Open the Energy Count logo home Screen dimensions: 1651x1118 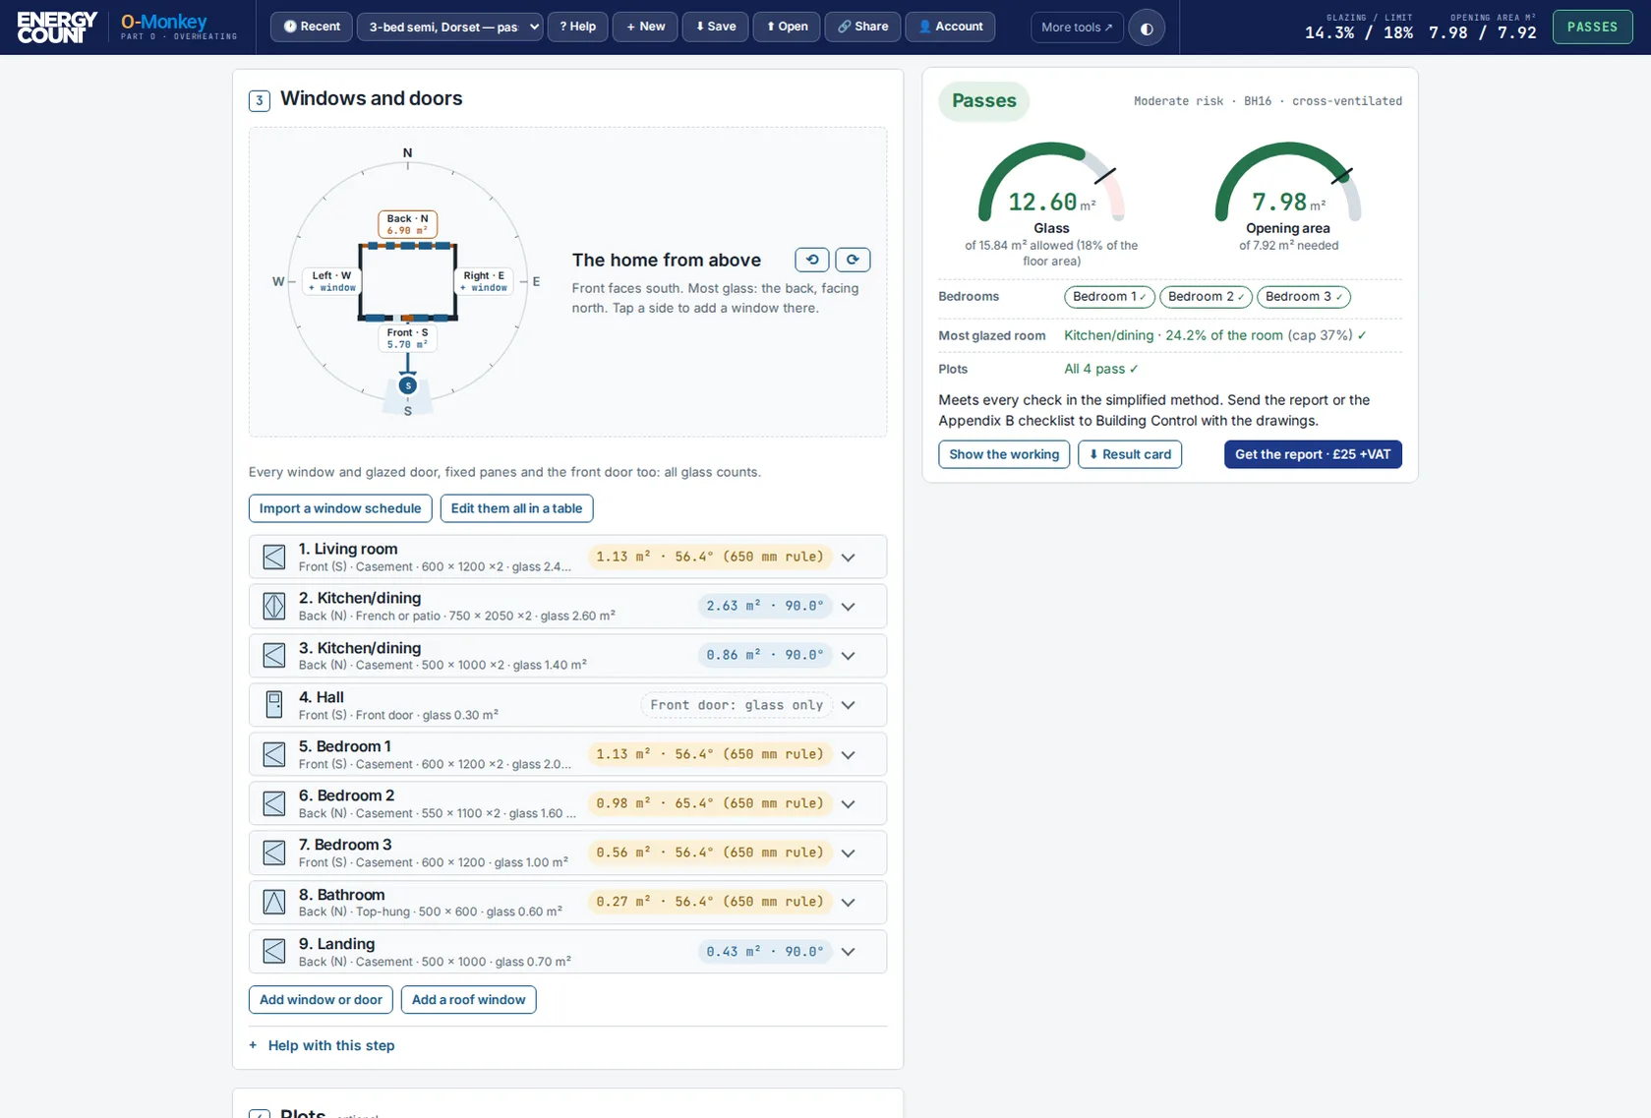pos(57,28)
